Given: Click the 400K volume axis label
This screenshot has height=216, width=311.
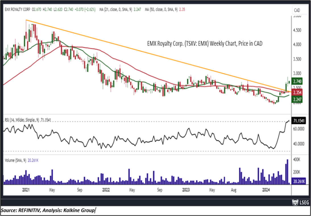Looking at the screenshot, I should 296,160.
